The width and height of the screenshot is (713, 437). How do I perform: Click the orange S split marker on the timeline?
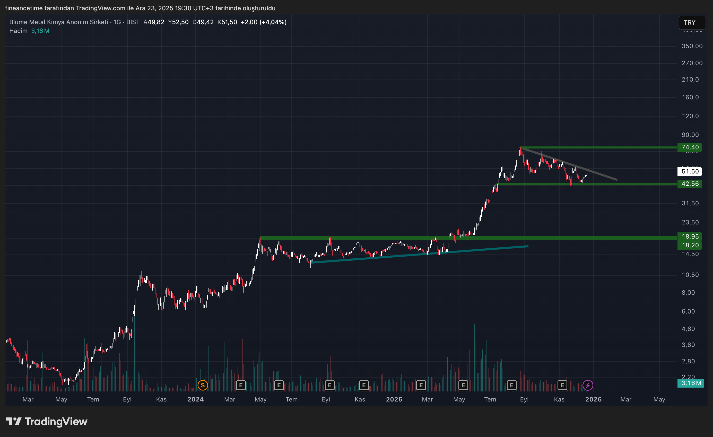point(203,385)
